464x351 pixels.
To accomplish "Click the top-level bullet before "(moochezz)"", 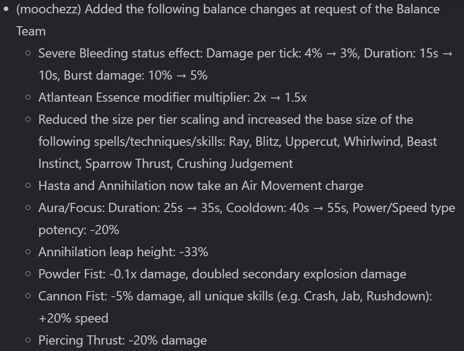I will [6, 9].
